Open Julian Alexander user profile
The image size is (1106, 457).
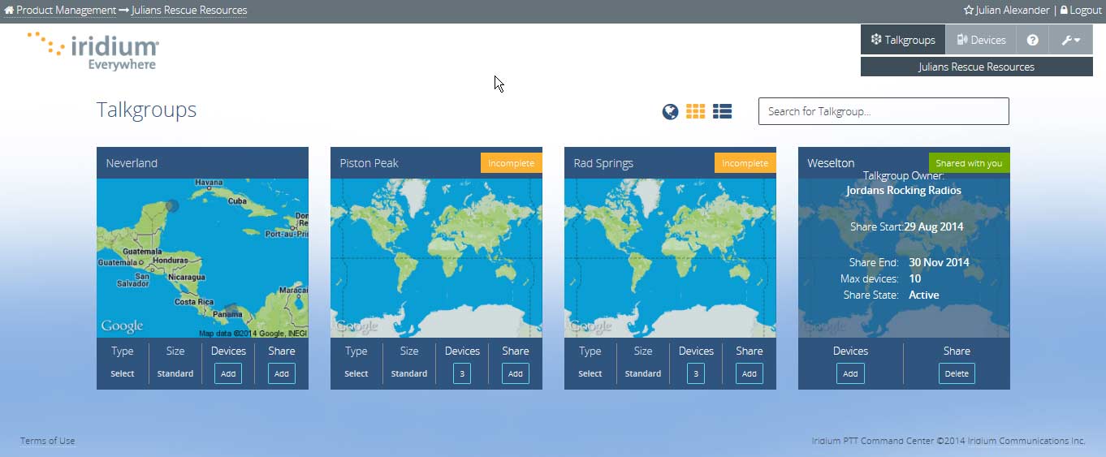tap(1006, 11)
